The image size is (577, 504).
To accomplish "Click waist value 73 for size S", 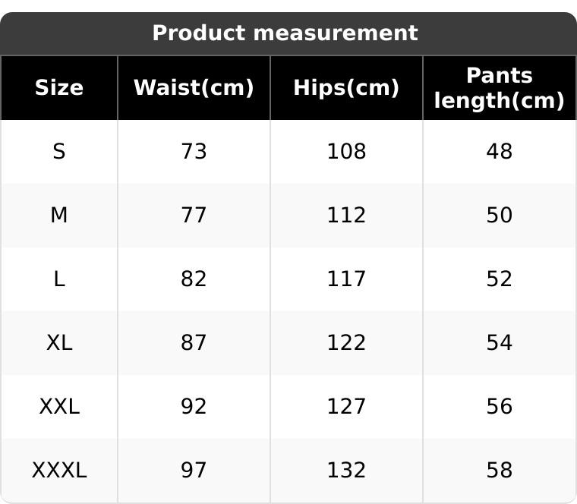I will pyautogui.click(x=194, y=152).
